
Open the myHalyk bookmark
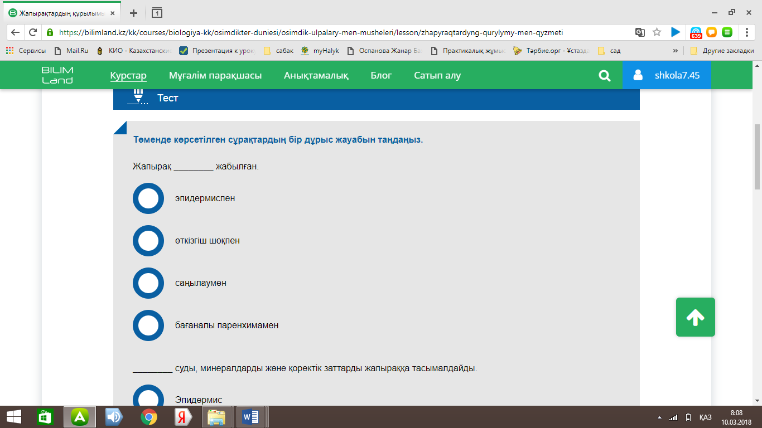(x=320, y=51)
